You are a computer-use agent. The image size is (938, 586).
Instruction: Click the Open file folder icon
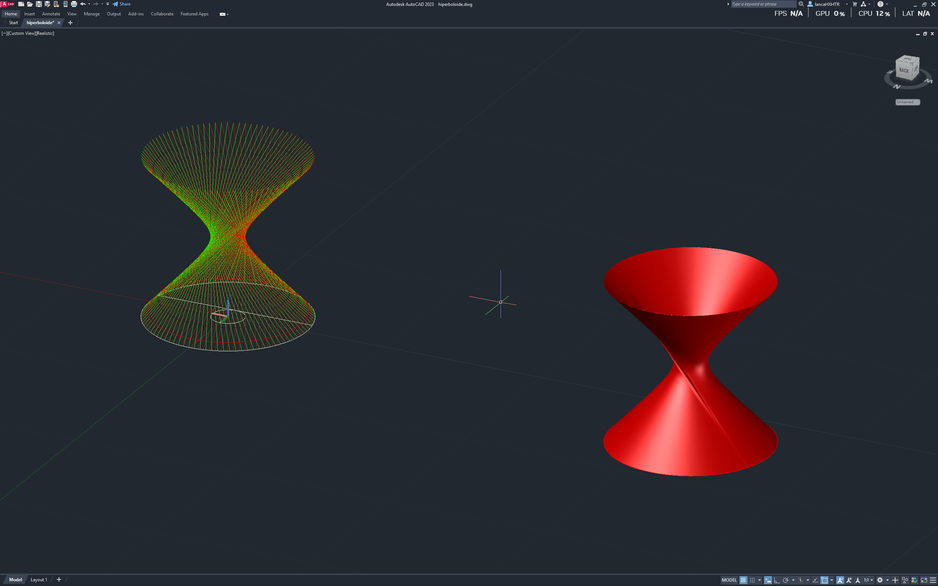tap(30, 4)
